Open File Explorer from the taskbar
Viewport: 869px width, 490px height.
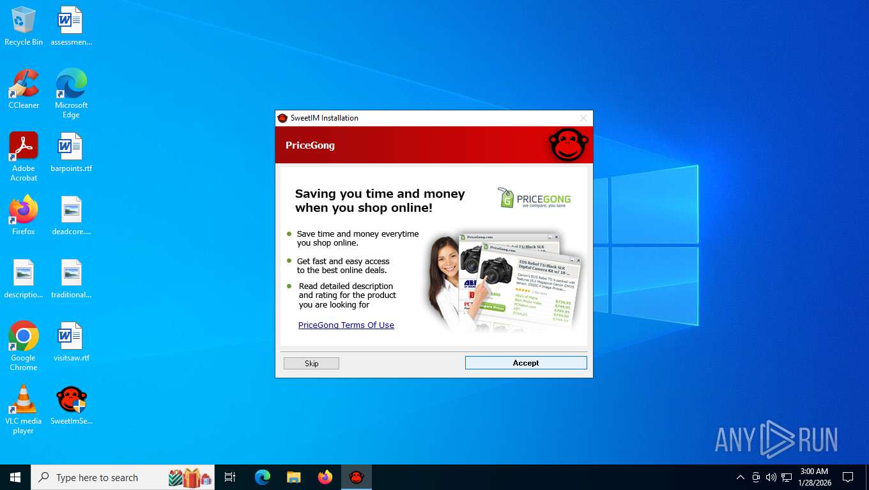293,477
